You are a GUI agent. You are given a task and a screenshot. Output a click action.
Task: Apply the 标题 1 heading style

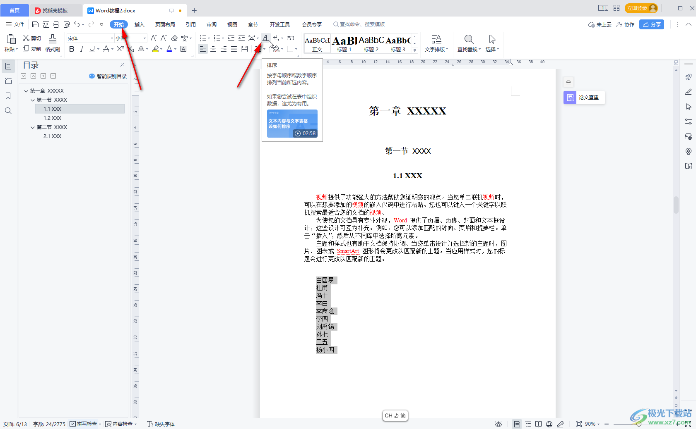(344, 43)
